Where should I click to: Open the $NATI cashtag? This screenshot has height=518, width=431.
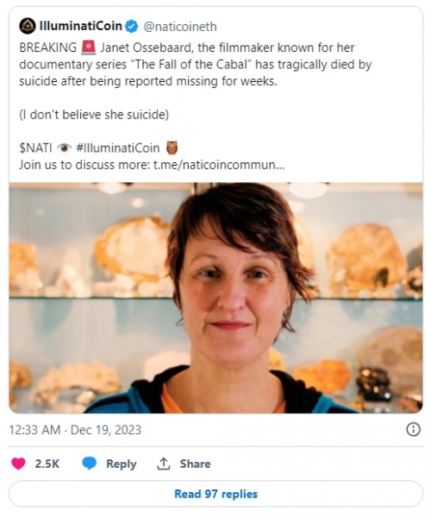point(35,148)
